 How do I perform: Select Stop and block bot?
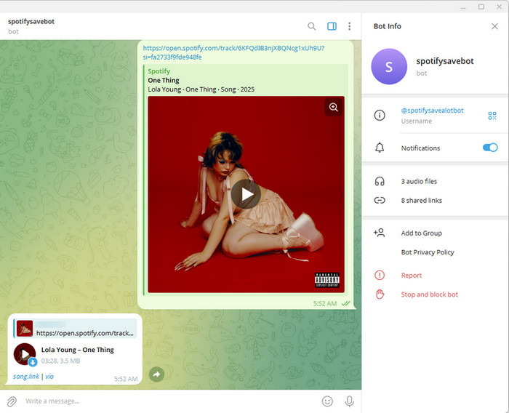click(429, 294)
